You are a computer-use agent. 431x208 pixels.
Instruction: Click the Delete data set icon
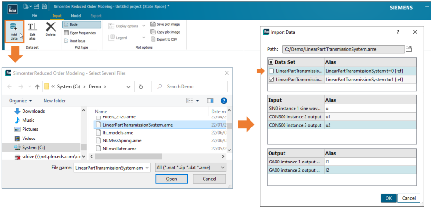click(51, 30)
